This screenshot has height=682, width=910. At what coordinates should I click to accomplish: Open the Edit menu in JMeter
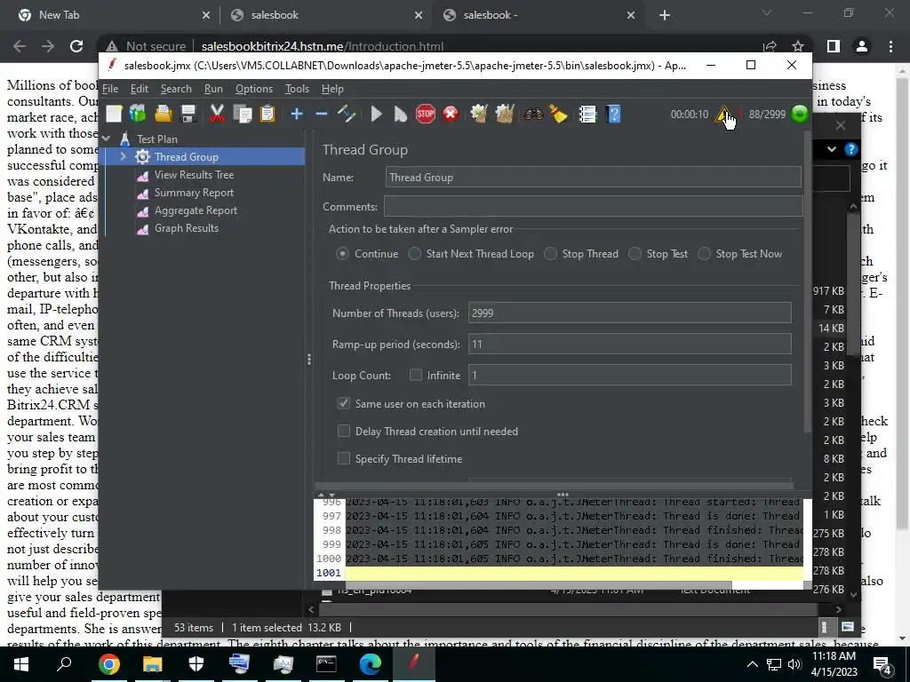(140, 89)
